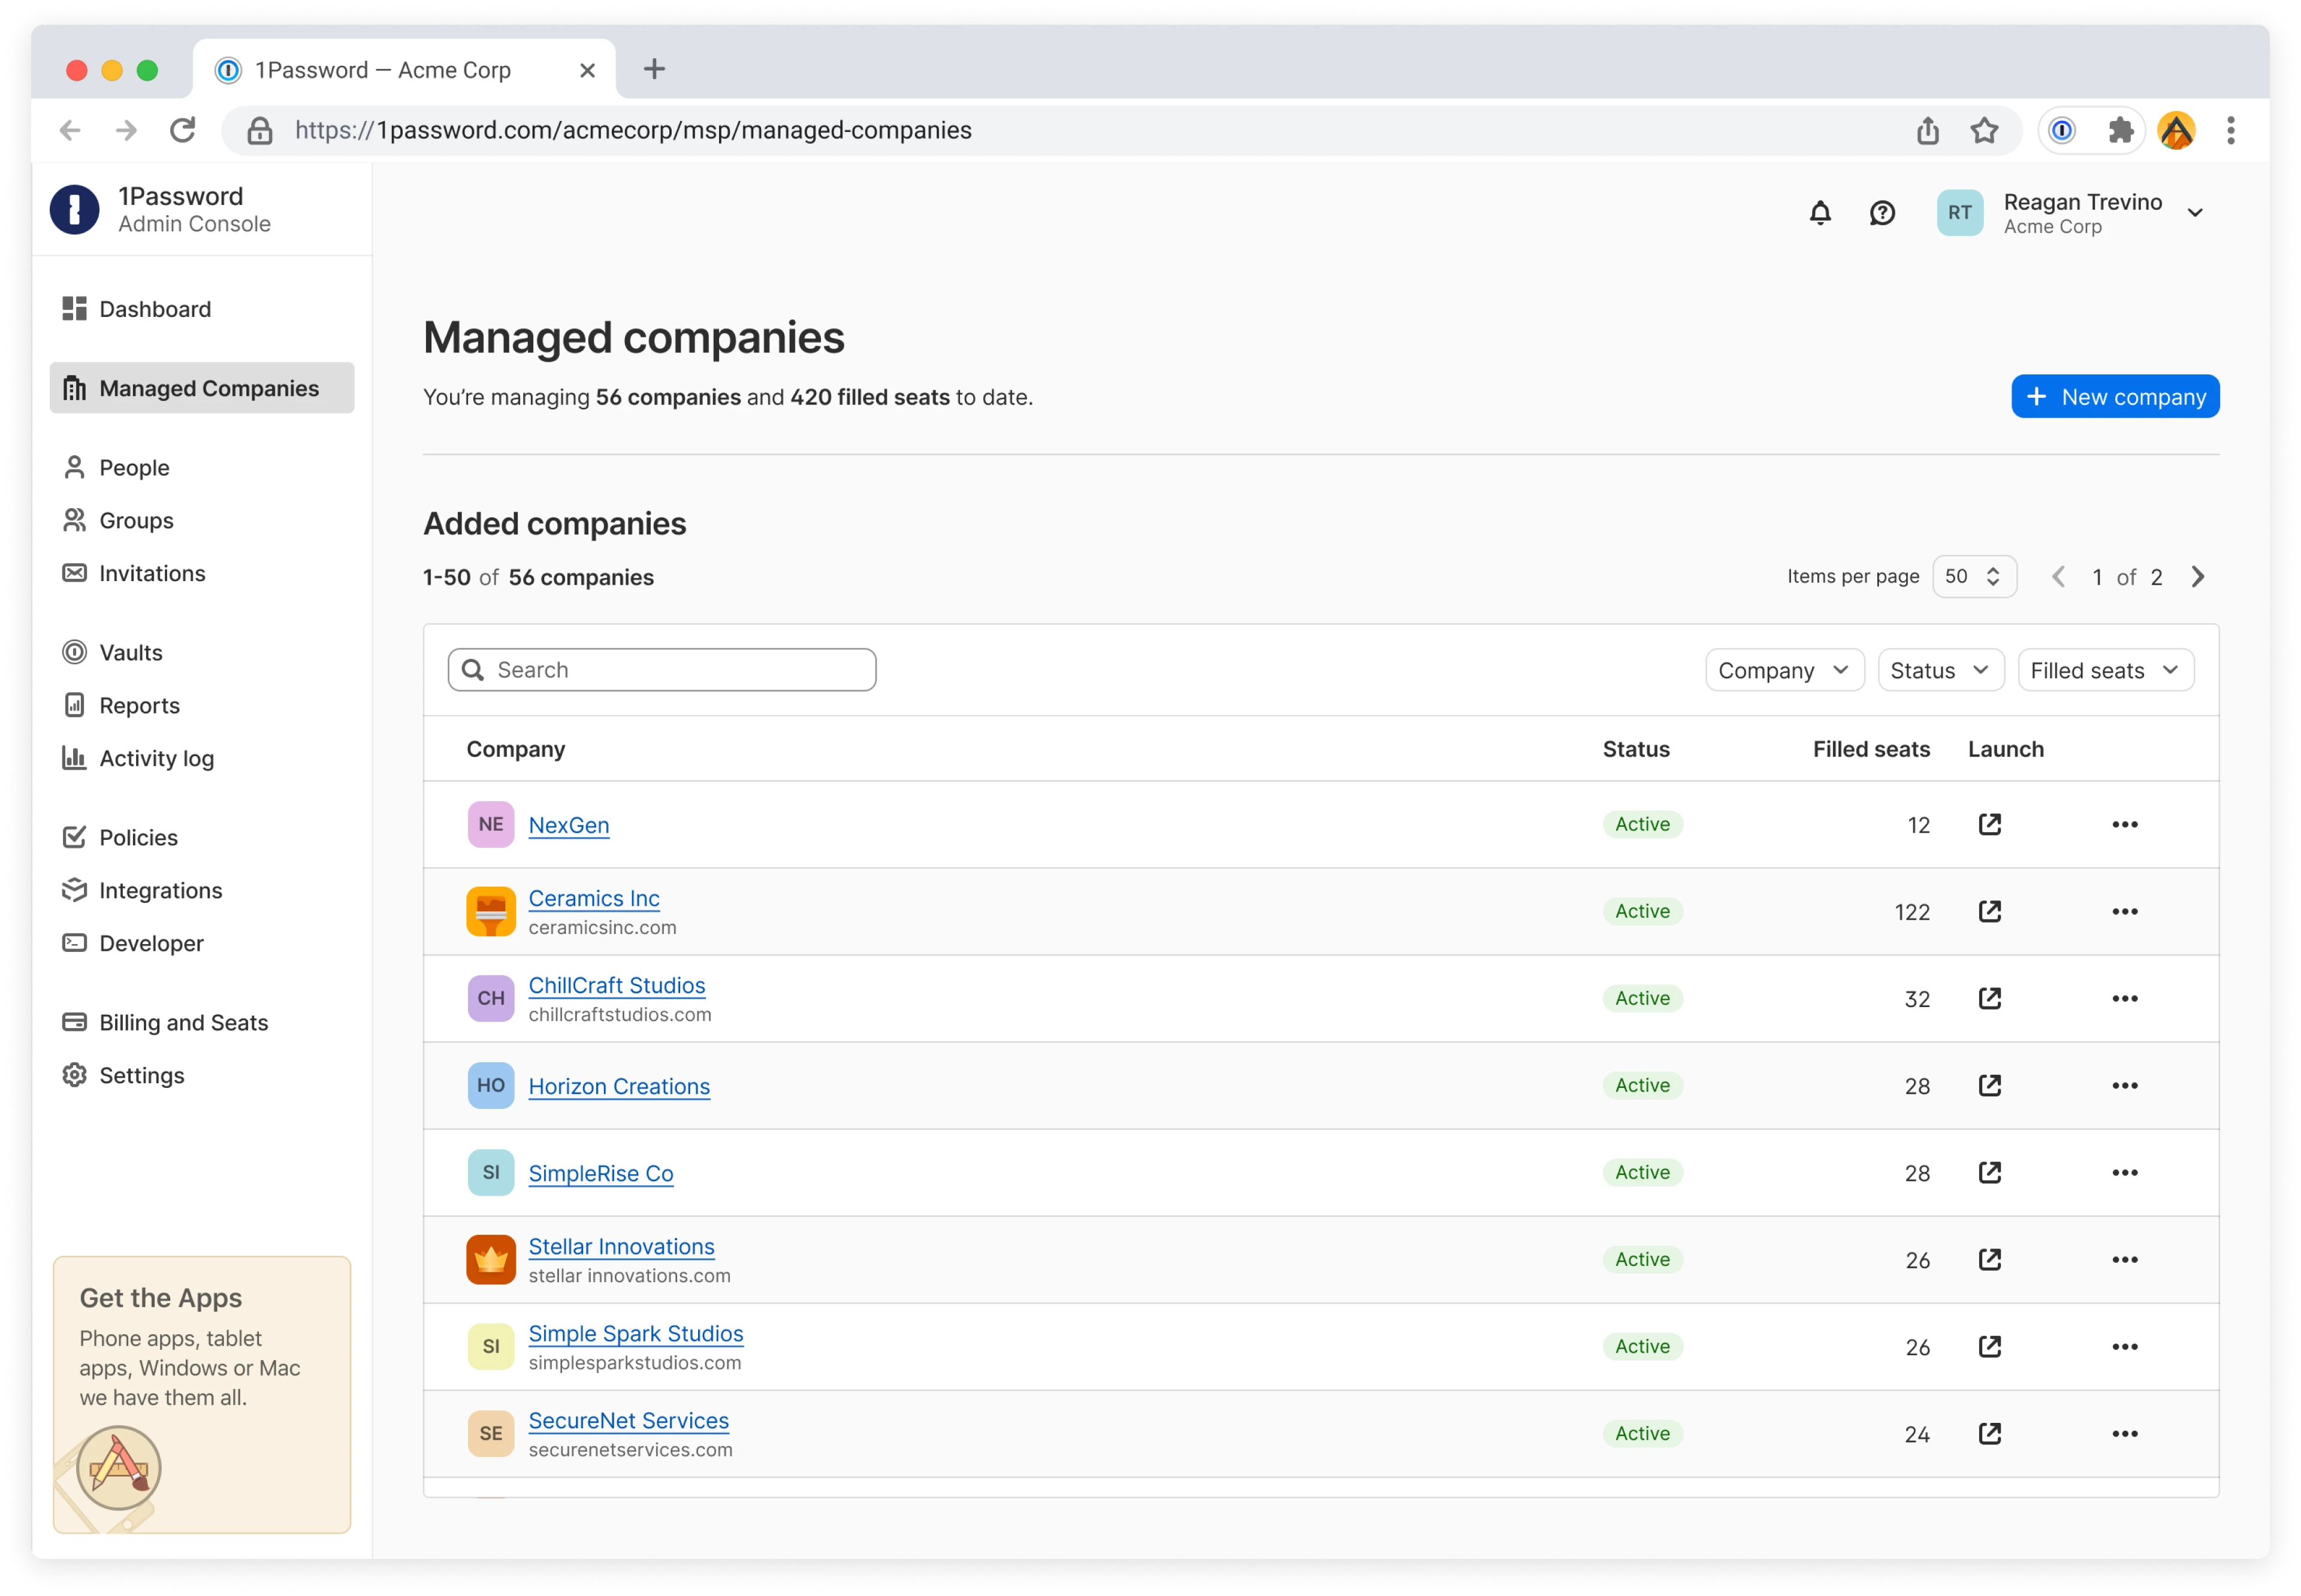Open the Vaults section
The height and width of the screenshot is (1596, 2301).
(x=130, y=652)
